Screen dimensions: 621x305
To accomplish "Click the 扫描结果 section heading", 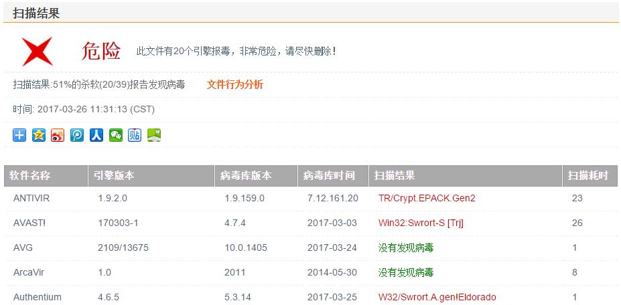I will point(36,13).
